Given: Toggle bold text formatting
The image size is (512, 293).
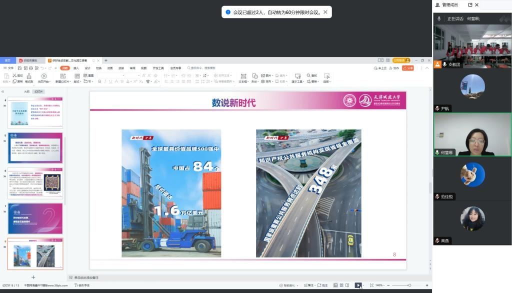Looking at the screenshot, I should (99, 81).
